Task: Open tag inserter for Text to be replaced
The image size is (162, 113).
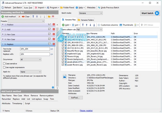Action: click(x=52, y=49)
